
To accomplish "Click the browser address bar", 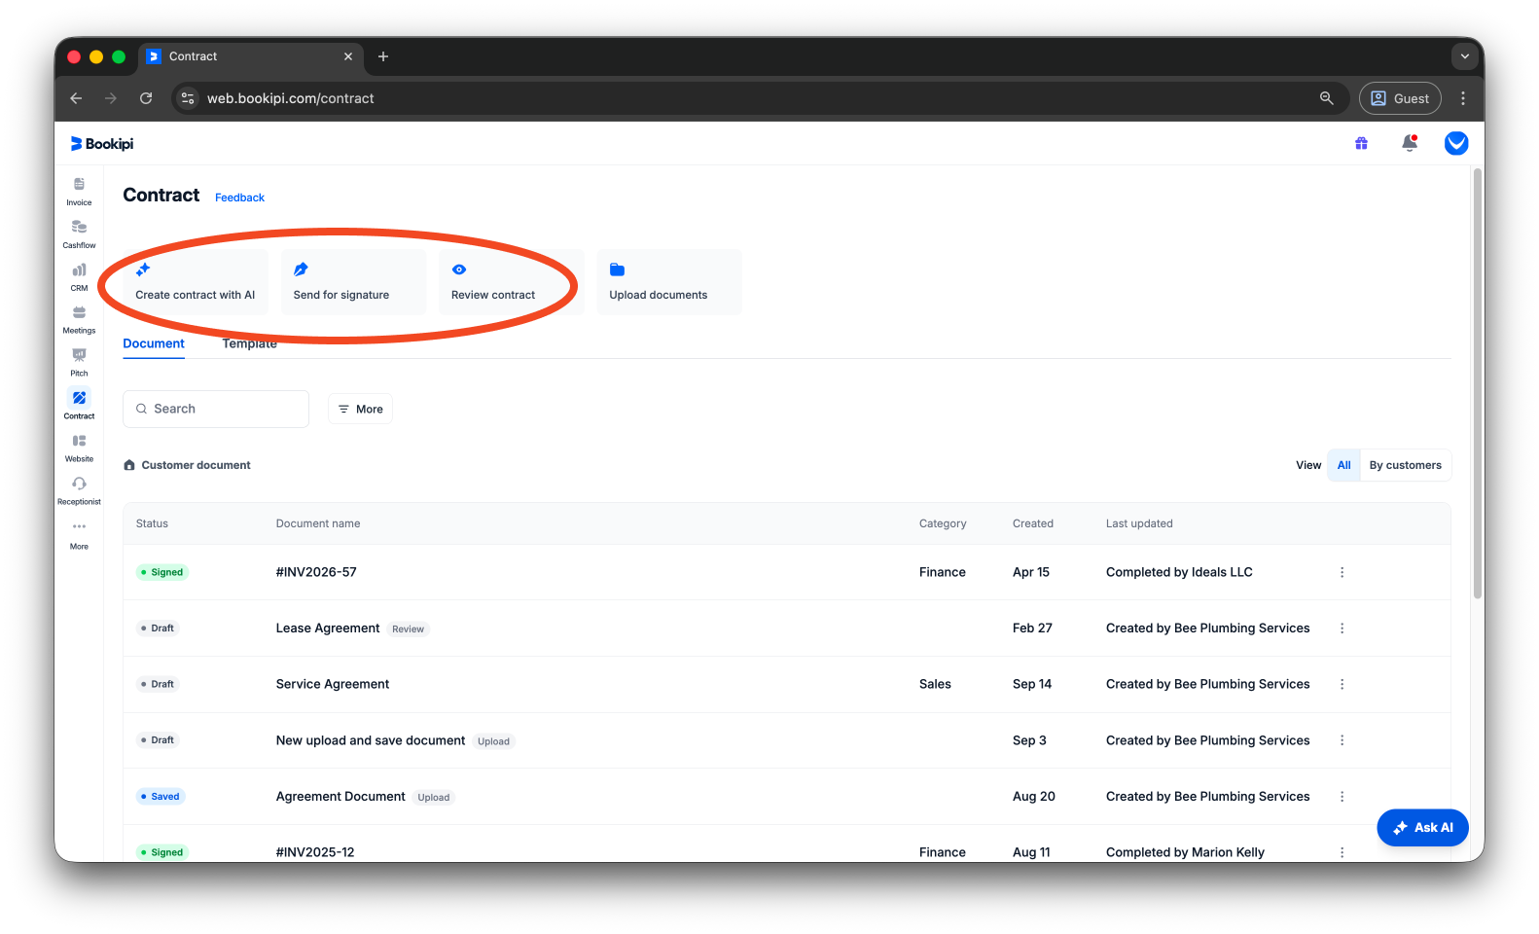I will (759, 98).
